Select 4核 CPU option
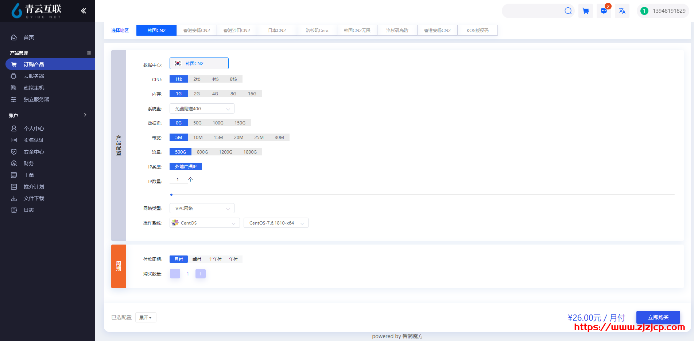The width and height of the screenshot is (694, 341). click(x=215, y=79)
